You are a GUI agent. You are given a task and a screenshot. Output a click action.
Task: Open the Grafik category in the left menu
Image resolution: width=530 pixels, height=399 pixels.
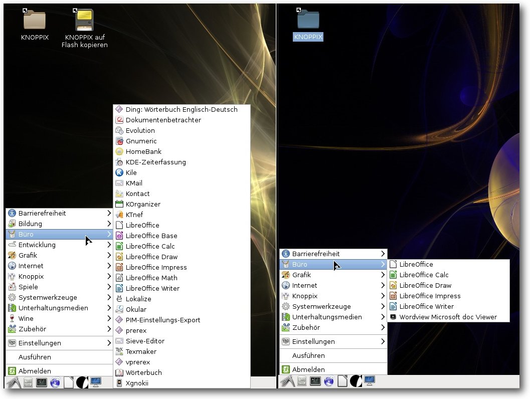(x=59, y=255)
